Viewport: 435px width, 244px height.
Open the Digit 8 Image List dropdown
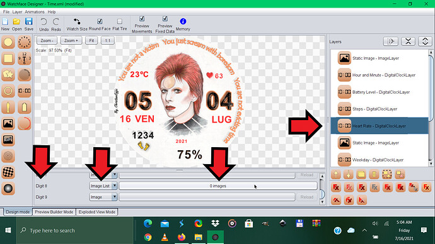coord(103,186)
